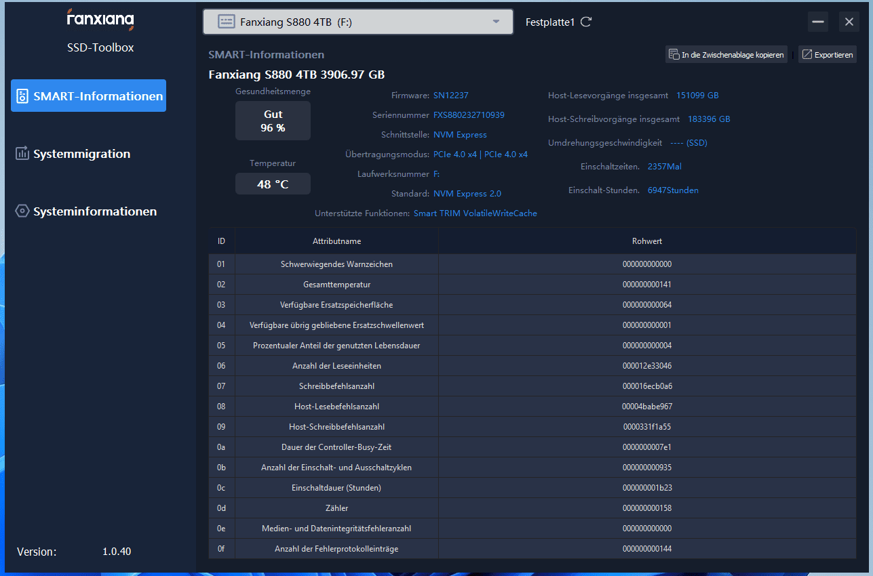Click the 6947Stunden power-on hours
This screenshot has width=873, height=576.
673,190
